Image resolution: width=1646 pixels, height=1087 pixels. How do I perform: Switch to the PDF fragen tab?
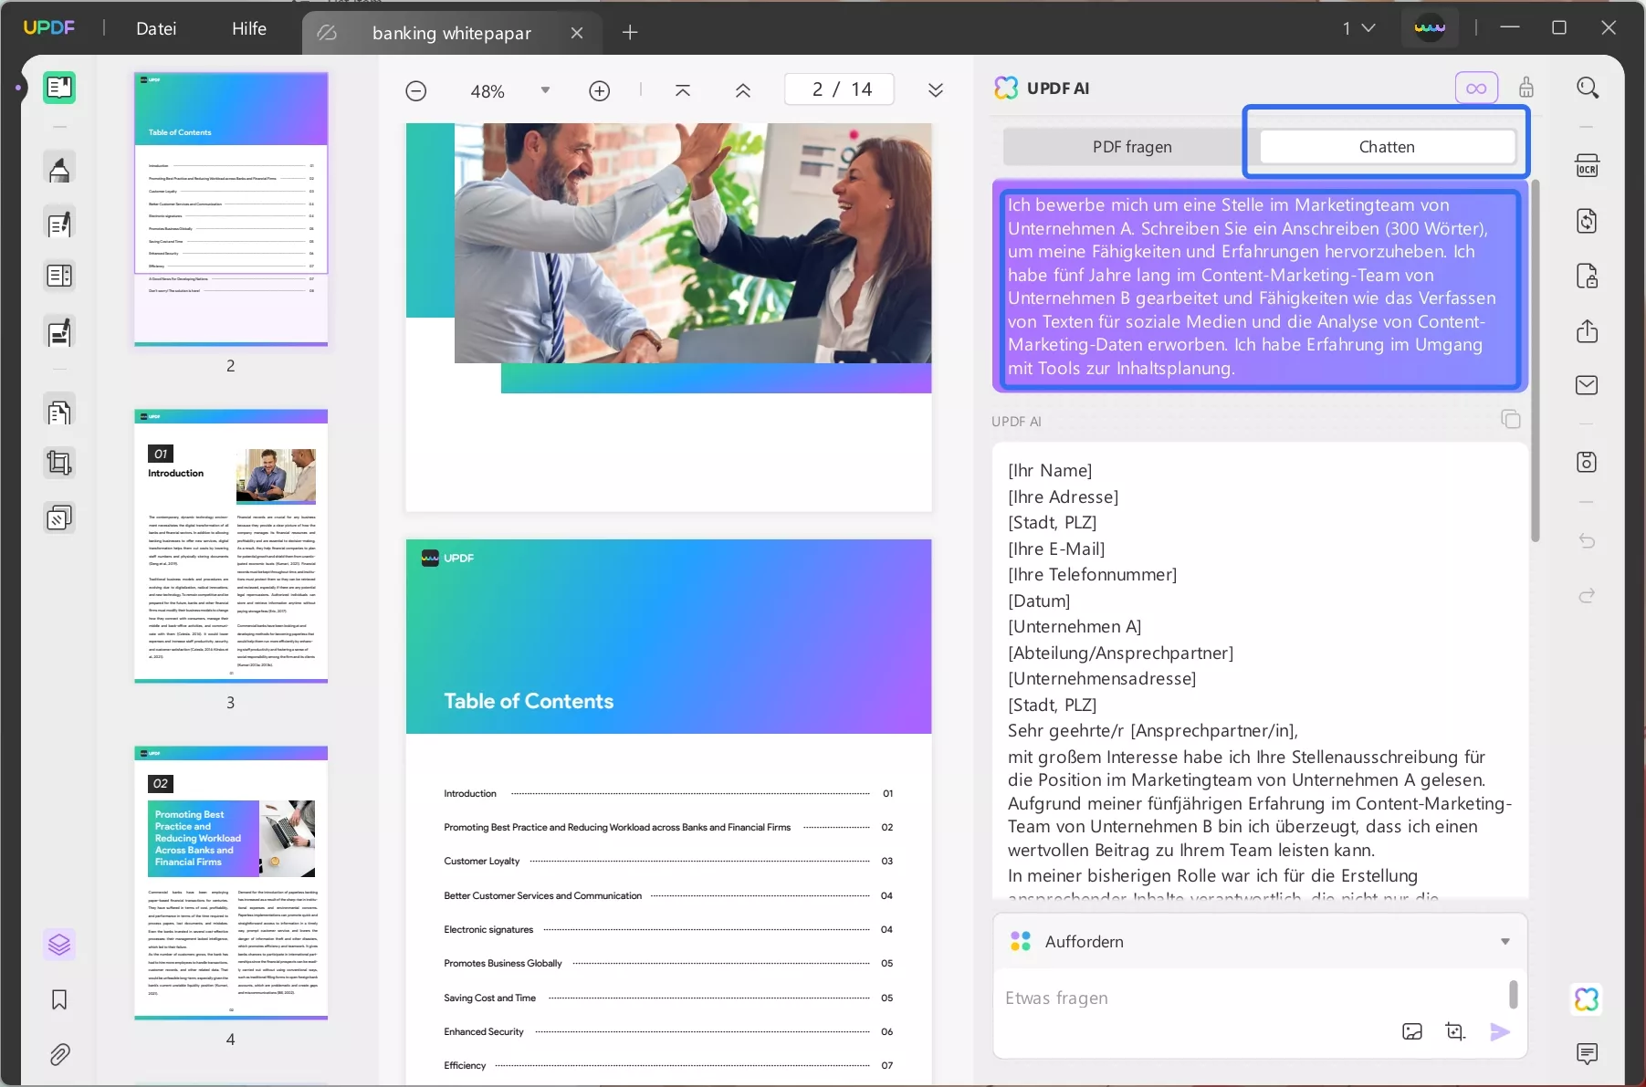click(1132, 147)
